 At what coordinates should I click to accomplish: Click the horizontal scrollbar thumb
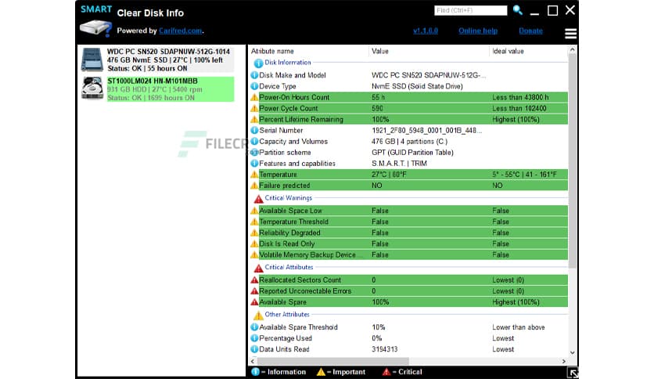tap(332, 361)
